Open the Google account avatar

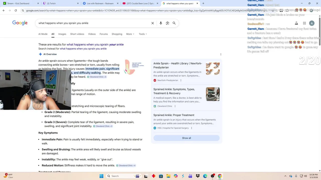312,23
